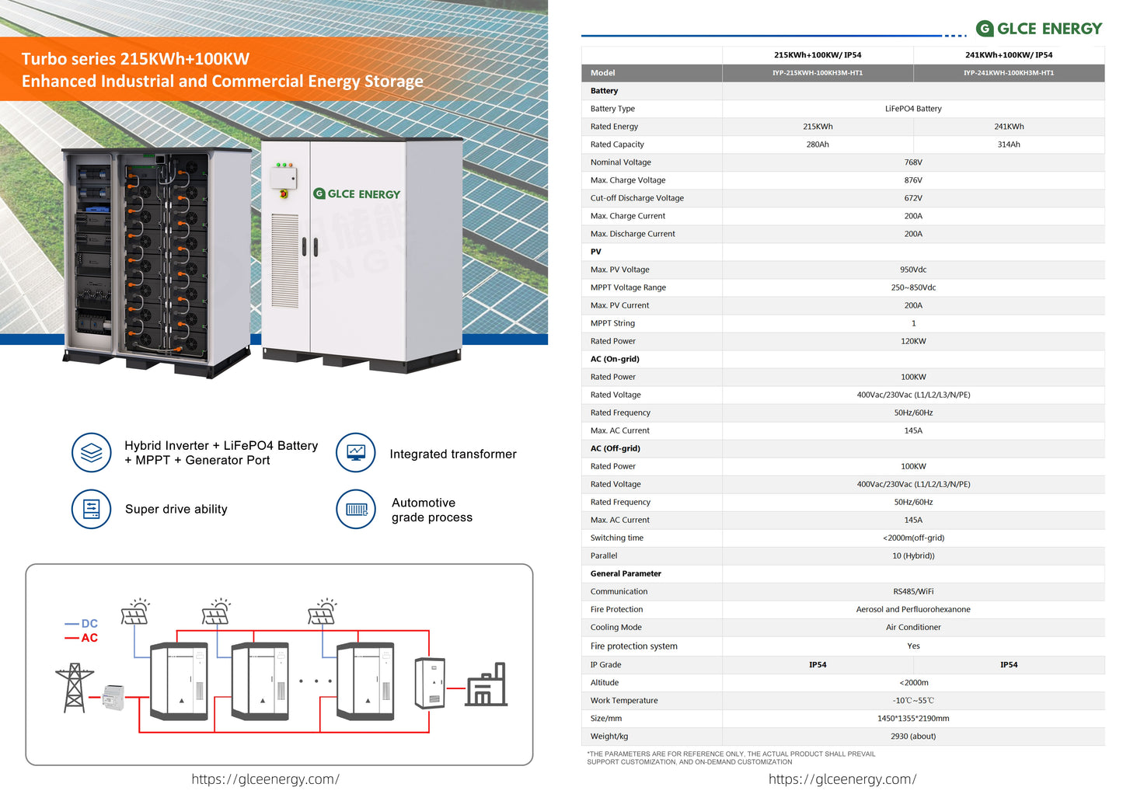Screen dimensions: 1123x794
Task: Open the https://glceenergy.com/ link on the right
Action: (x=842, y=778)
